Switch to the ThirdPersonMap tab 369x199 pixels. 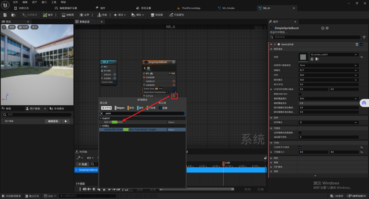(189, 8)
